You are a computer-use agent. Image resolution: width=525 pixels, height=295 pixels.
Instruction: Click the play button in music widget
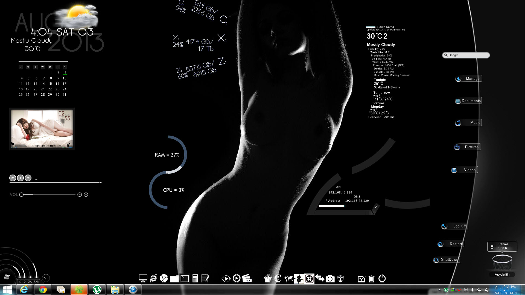click(20, 178)
